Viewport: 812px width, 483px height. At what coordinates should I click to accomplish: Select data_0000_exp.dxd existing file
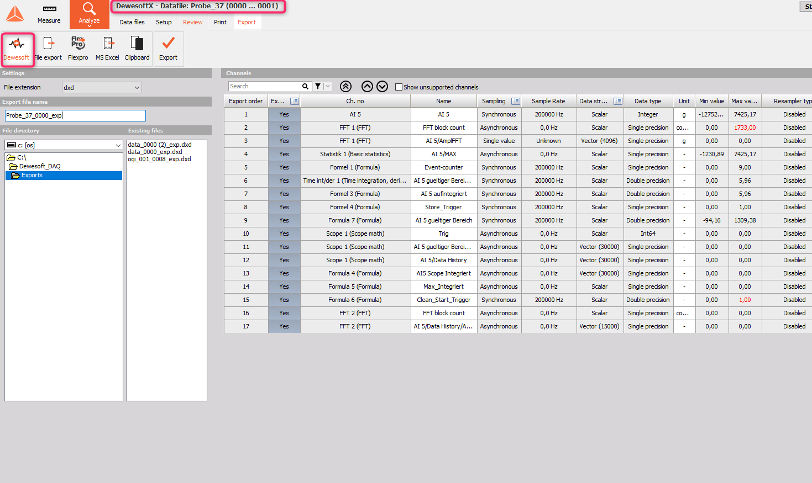coord(155,152)
